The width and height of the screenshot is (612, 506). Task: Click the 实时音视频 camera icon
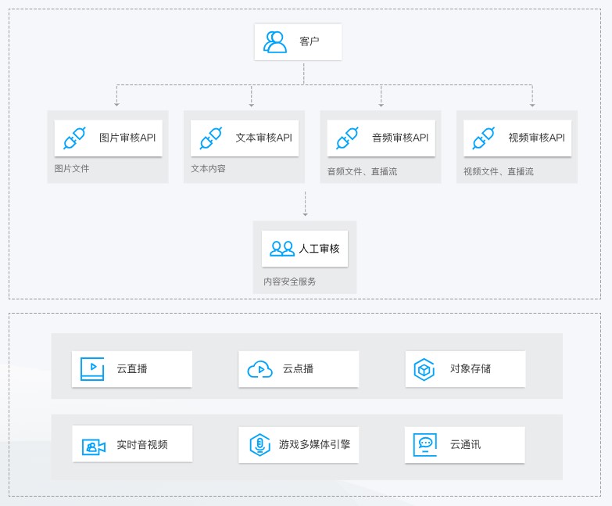pyautogui.click(x=94, y=447)
